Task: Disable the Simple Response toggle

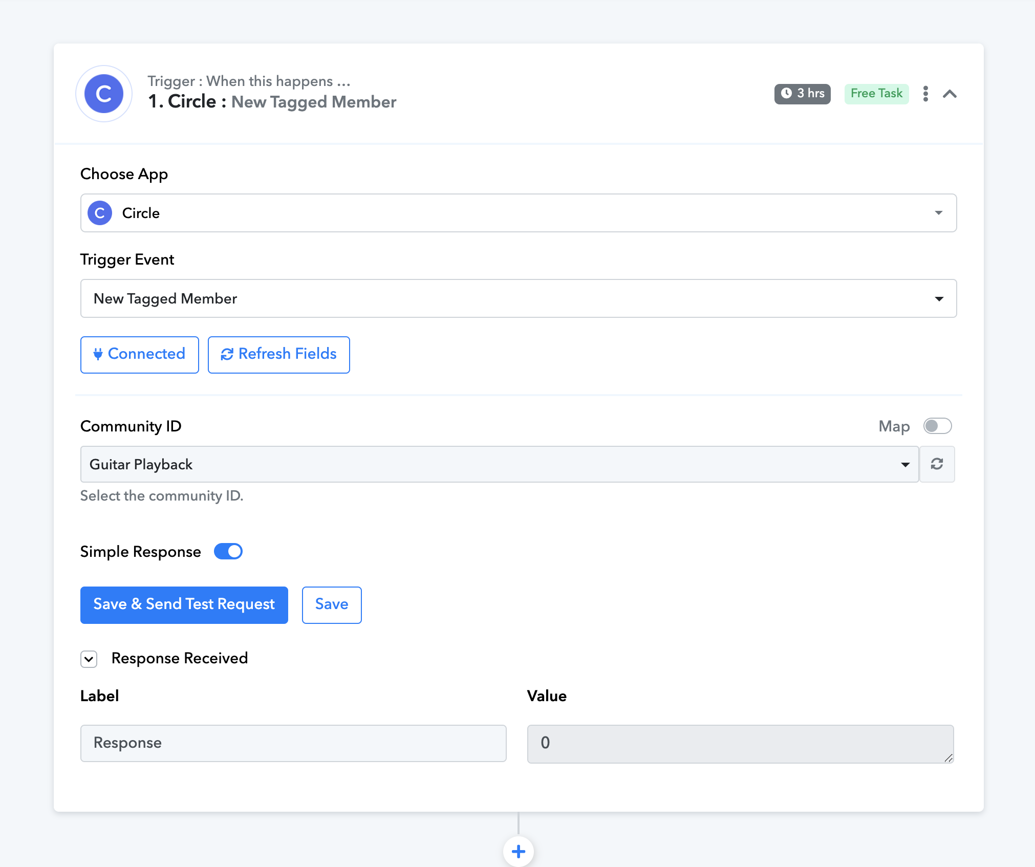Action: (228, 551)
